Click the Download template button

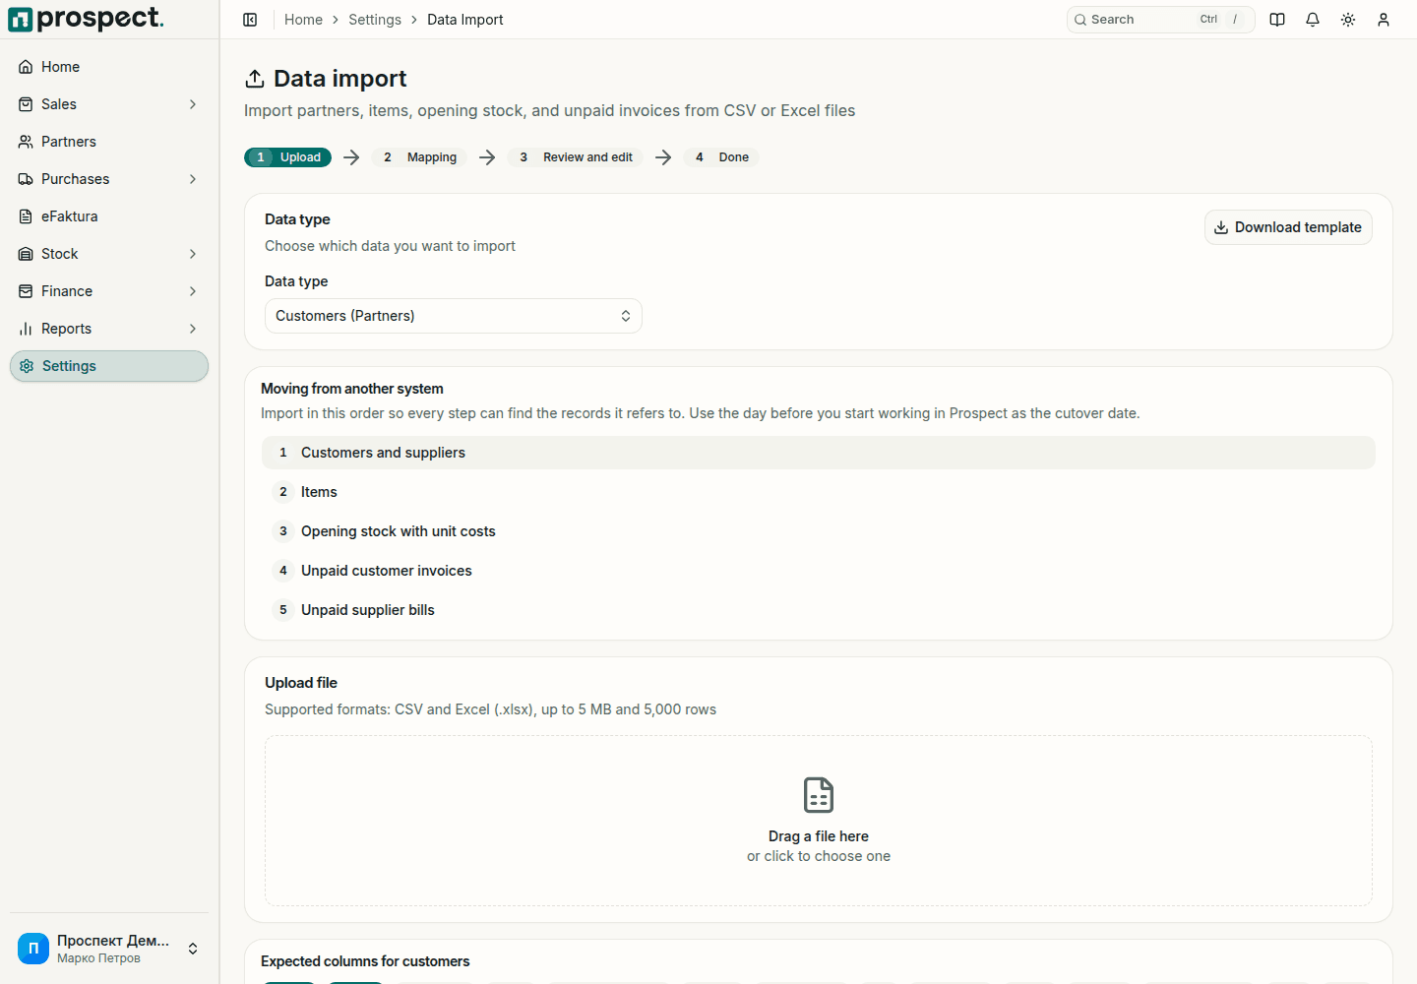1288,227
